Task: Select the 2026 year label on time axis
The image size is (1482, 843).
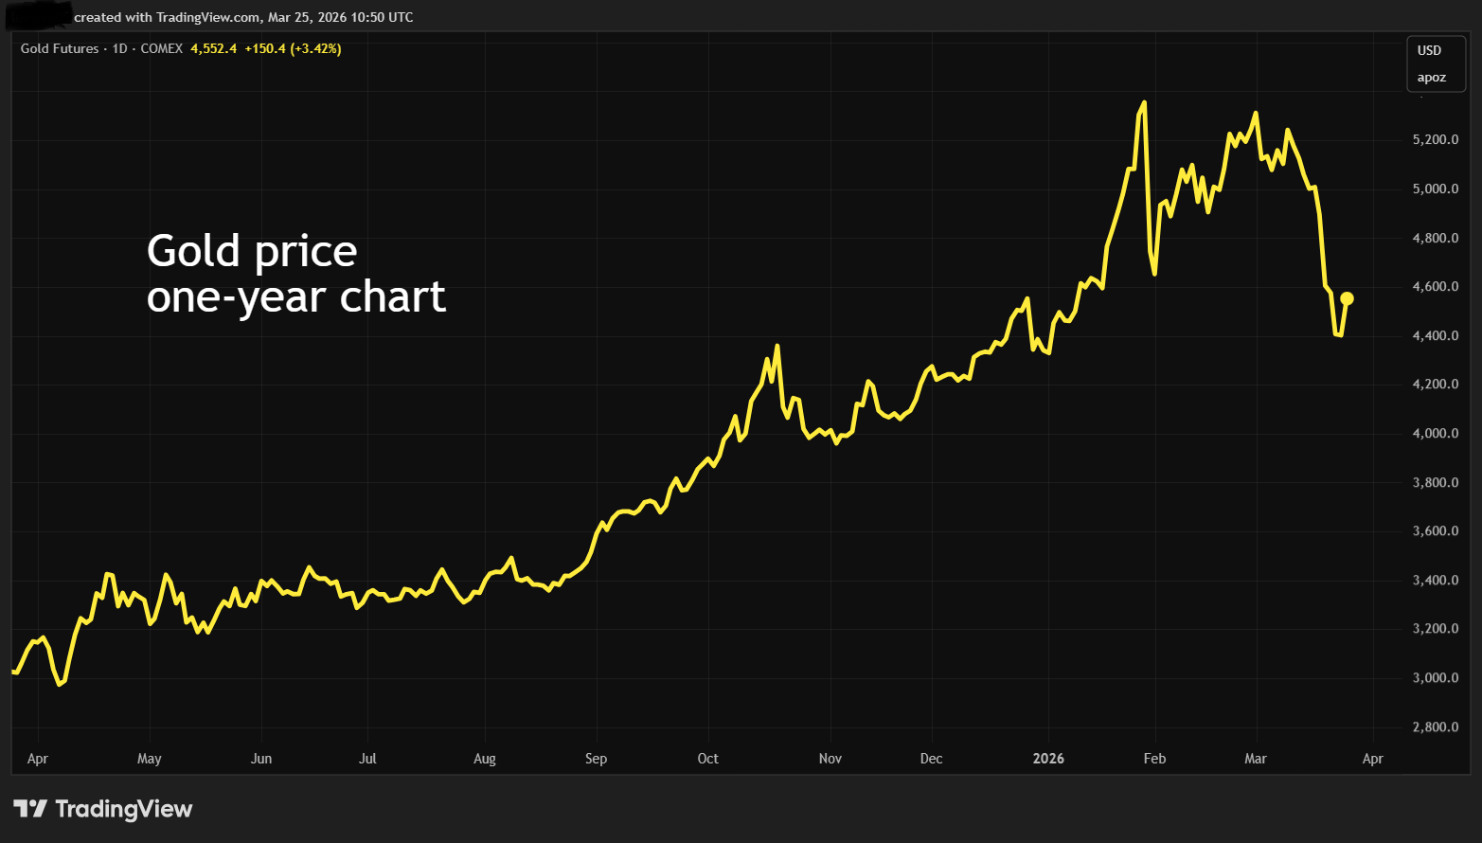Action: tap(1048, 759)
